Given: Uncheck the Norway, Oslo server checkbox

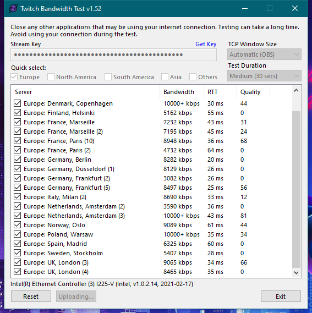Looking at the screenshot, I should click(18, 225).
